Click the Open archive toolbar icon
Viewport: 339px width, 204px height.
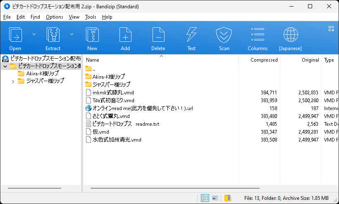coord(15,35)
